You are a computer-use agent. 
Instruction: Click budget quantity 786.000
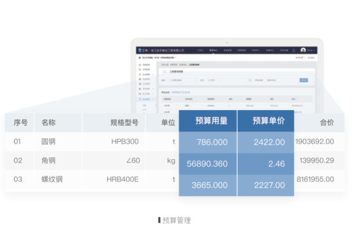pos(212,143)
